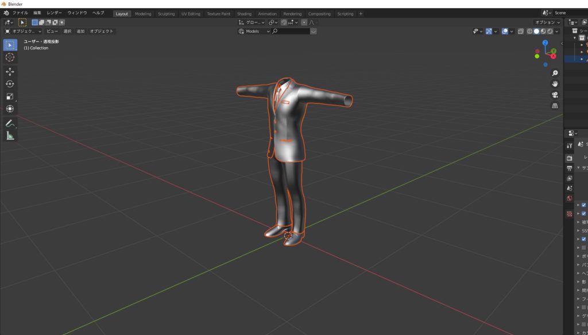Screen dimensions: 588x335
Task: Switch to material preview shading
Action: coord(543,32)
